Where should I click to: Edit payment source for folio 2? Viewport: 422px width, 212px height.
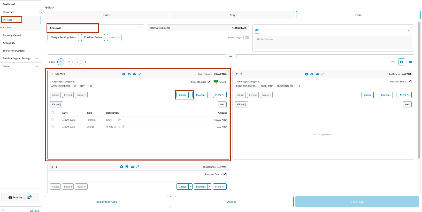point(410,82)
